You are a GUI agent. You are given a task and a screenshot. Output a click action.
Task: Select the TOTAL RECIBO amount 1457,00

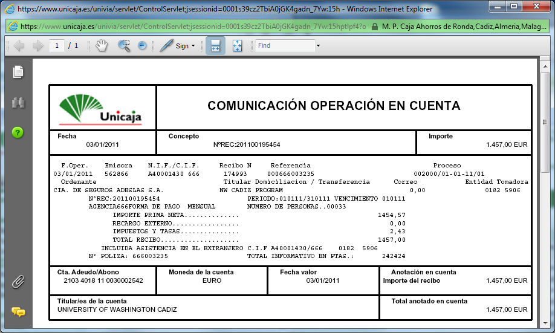(x=392, y=239)
